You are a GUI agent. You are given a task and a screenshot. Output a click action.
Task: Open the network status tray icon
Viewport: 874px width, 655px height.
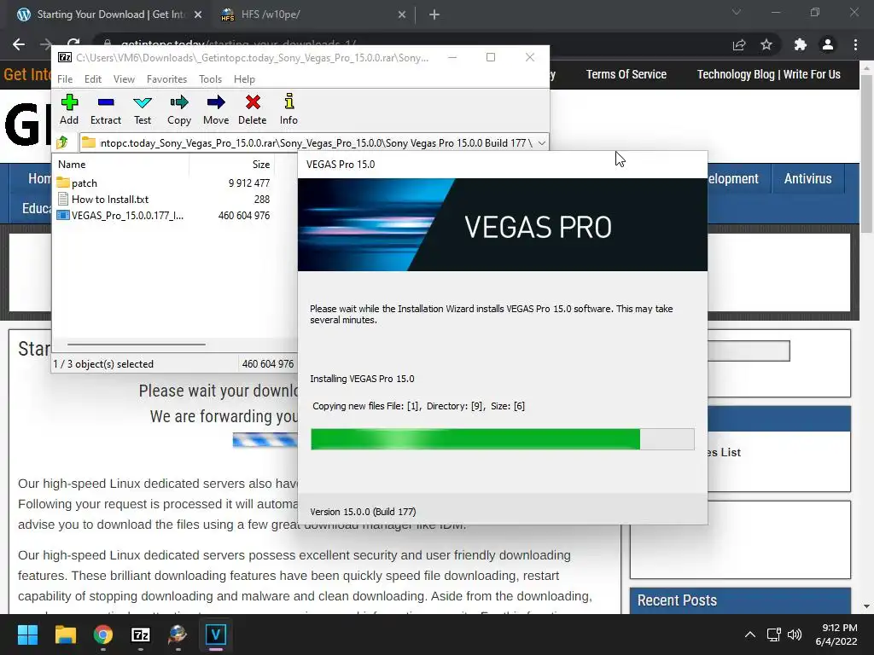773,635
